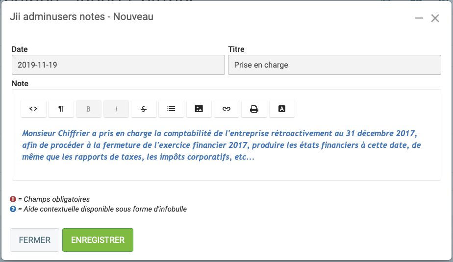Click inside the note text about Monsieur Chiffrier

click(221, 145)
